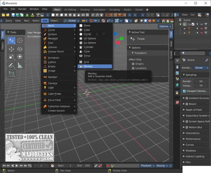Screen dimensions: 211x173
Task: Enable the Origins checkbox under Affect Only
Action: pyautogui.click(x=133, y=64)
